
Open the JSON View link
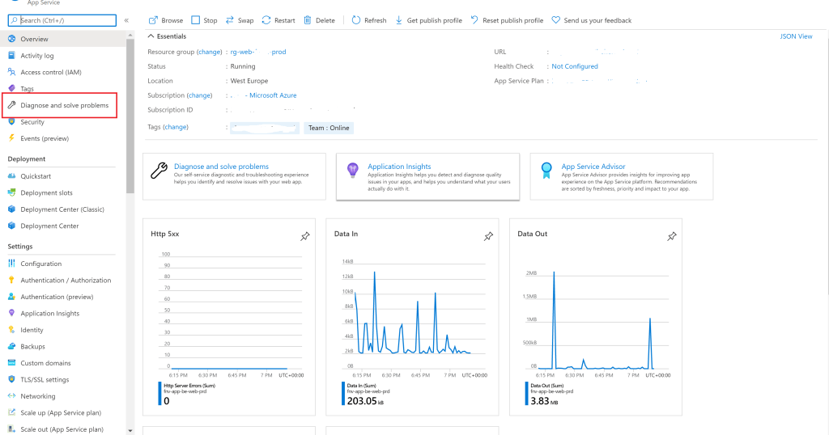(796, 36)
